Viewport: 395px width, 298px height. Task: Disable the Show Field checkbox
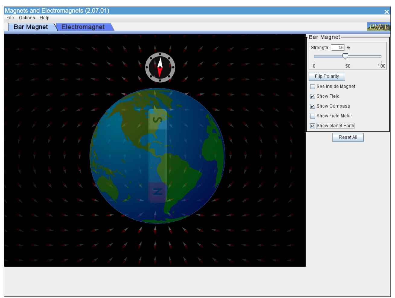313,96
